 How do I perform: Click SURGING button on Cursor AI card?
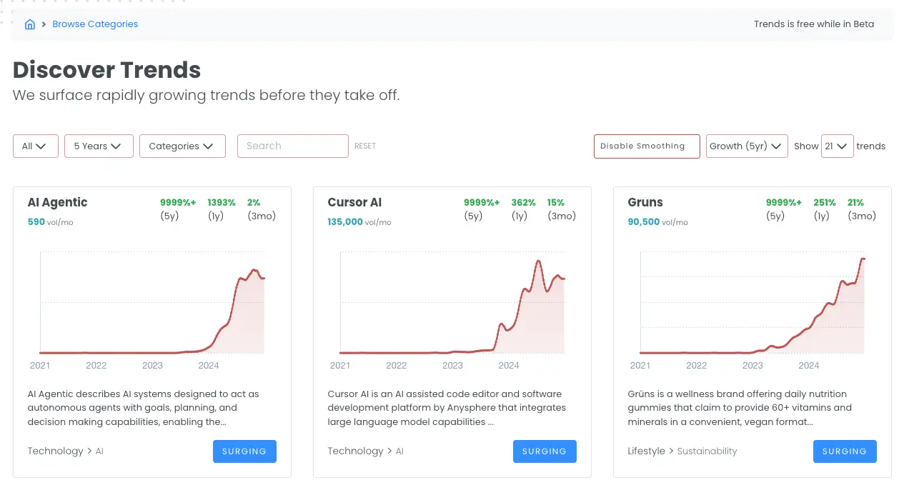click(x=545, y=451)
